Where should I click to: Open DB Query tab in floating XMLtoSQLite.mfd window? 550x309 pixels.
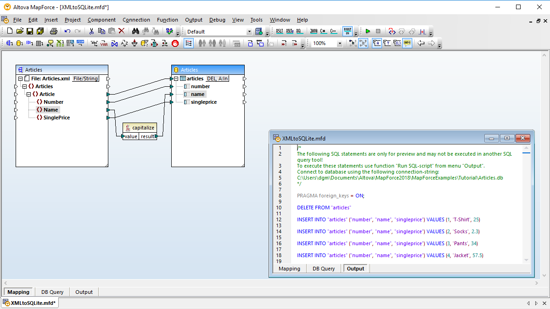pyautogui.click(x=324, y=268)
